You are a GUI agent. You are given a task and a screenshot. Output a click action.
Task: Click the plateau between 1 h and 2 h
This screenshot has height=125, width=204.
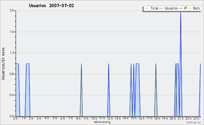tap(28, 64)
